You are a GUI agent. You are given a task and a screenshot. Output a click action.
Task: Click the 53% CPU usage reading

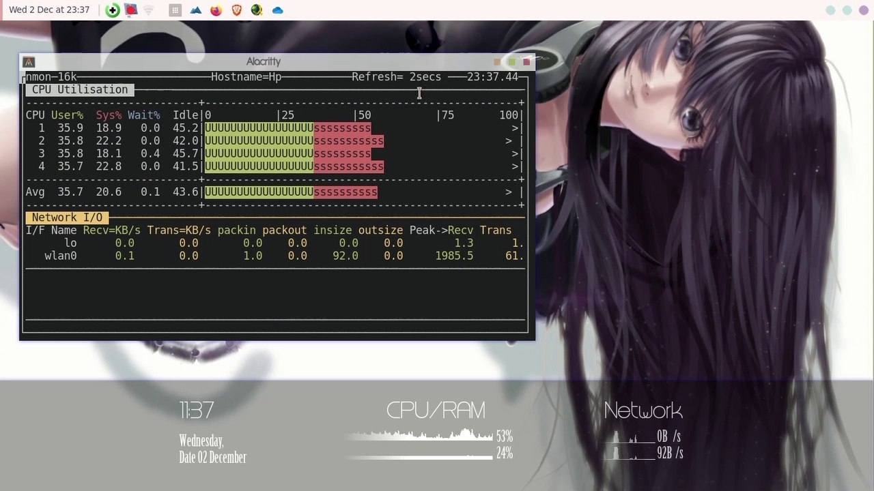pos(505,436)
